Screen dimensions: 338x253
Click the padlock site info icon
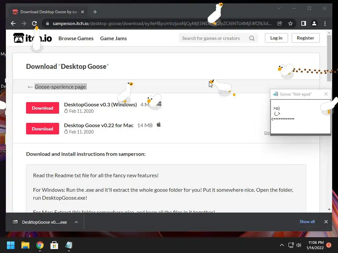pos(48,23)
